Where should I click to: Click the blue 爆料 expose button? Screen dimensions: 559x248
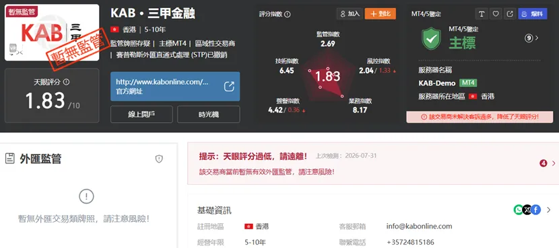(x=532, y=14)
